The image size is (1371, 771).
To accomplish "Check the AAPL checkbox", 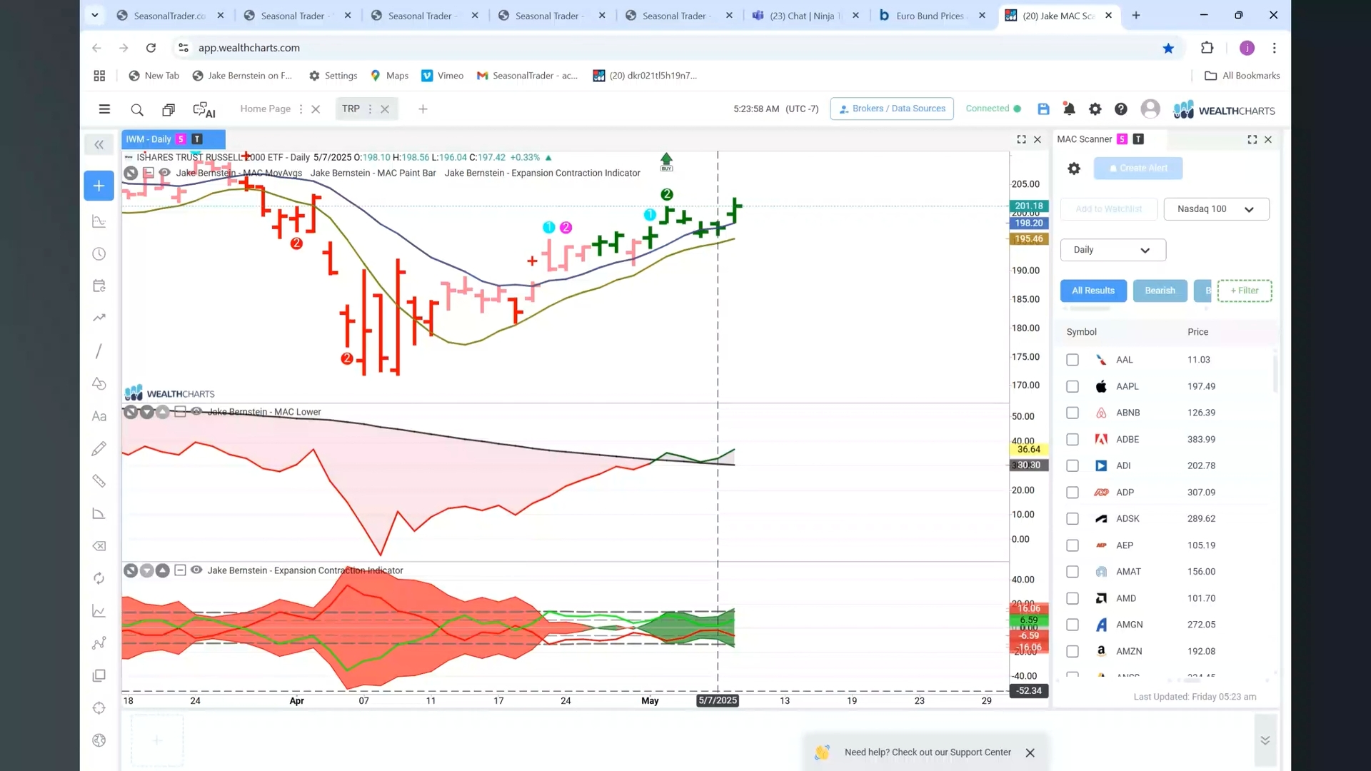I will click(x=1073, y=386).
